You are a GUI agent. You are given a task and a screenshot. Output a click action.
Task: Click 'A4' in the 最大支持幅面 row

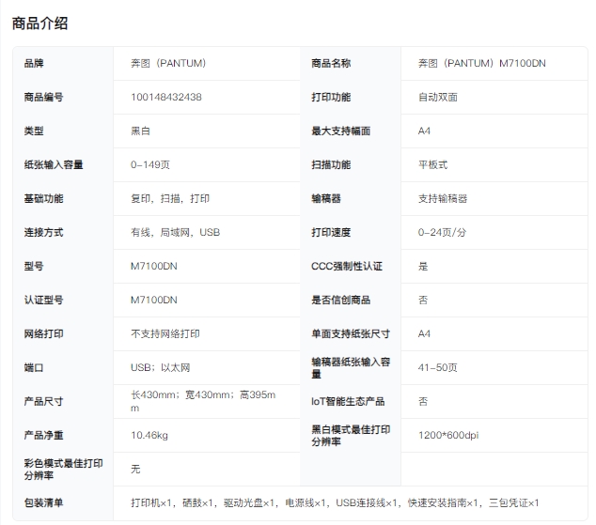click(424, 131)
